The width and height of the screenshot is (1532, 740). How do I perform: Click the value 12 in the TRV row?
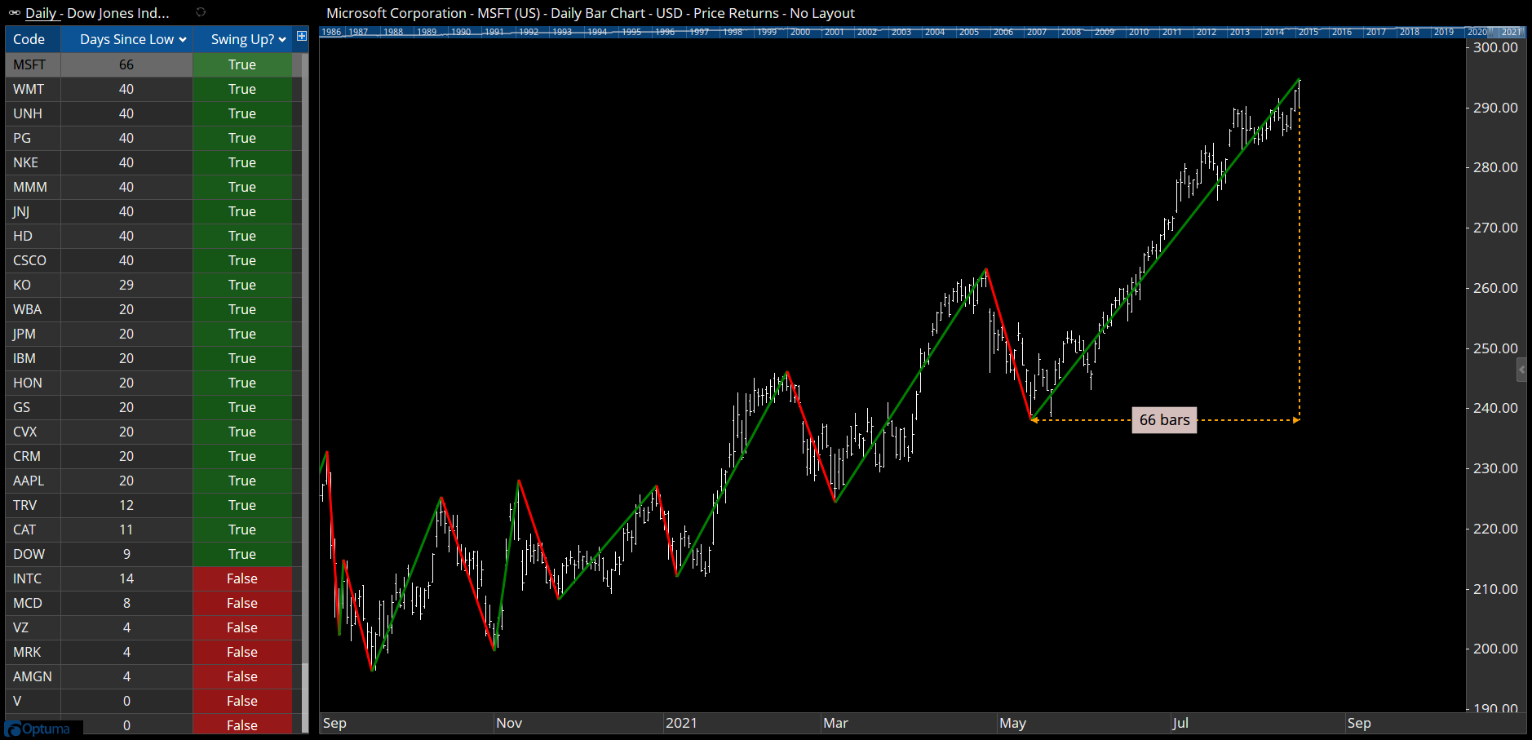pyautogui.click(x=126, y=505)
